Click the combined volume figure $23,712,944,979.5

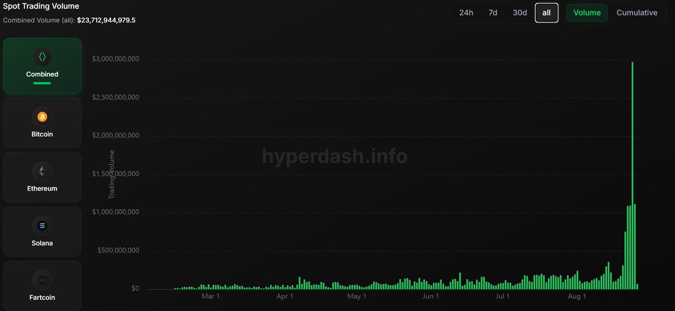pyautogui.click(x=106, y=20)
